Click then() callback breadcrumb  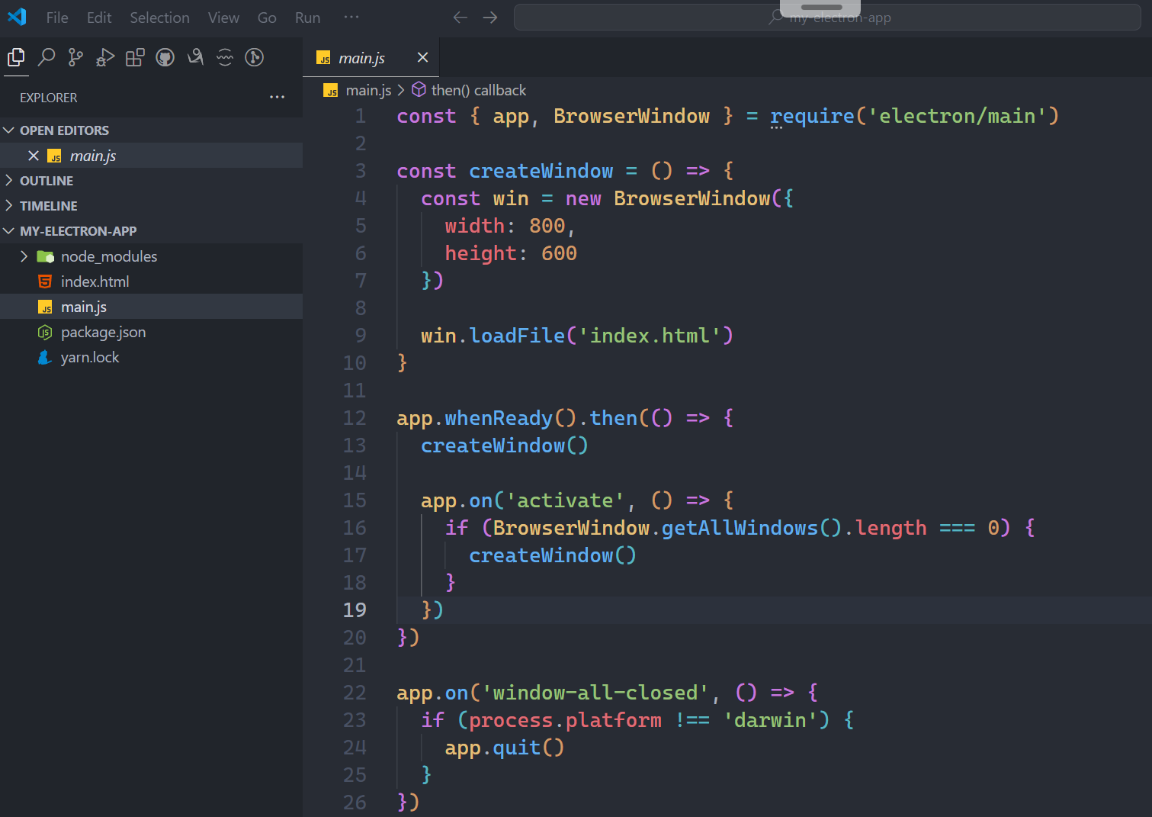click(478, 90)
